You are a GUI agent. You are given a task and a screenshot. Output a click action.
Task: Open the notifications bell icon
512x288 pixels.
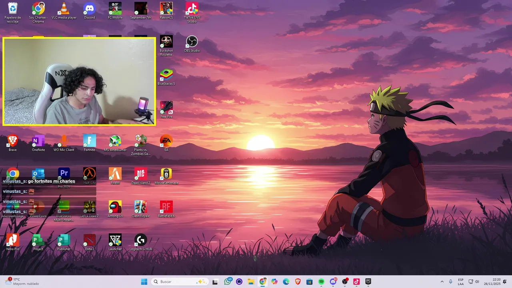[505, 282]
